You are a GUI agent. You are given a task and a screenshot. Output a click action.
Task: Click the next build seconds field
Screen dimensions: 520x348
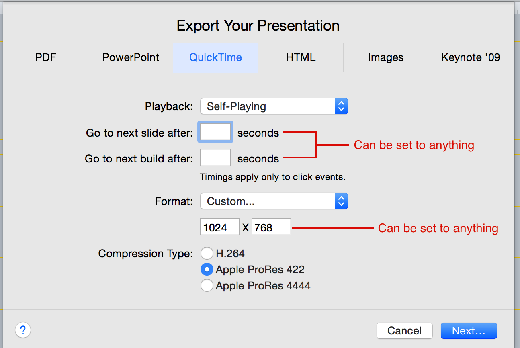215,158
